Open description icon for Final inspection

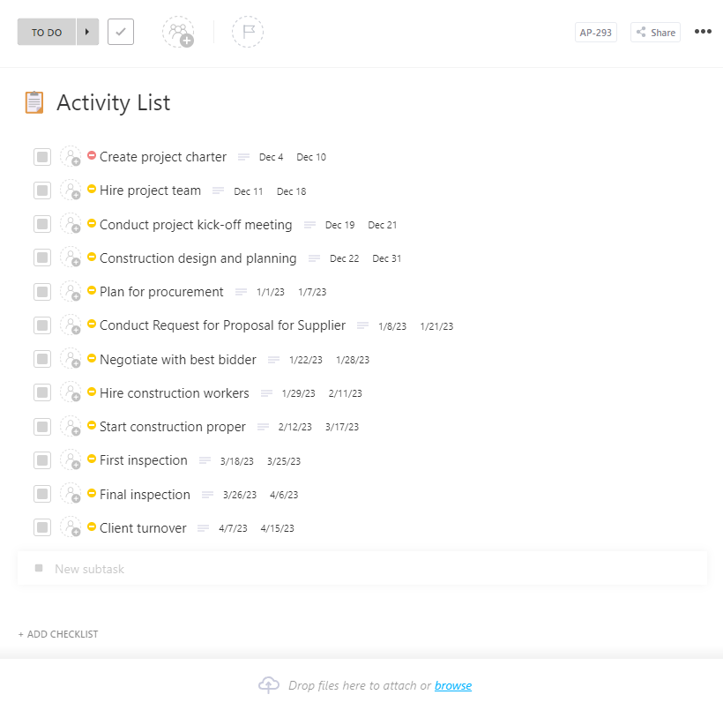point(207,495)
